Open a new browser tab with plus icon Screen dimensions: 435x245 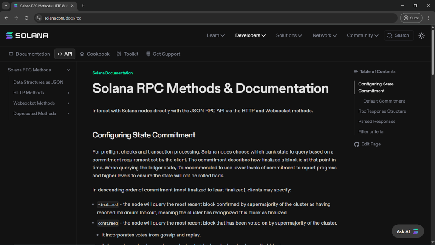83,6
